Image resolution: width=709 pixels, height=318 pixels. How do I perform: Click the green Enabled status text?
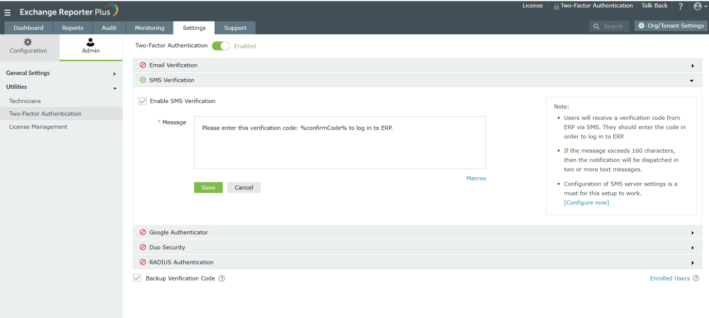[x=245, y=46]
